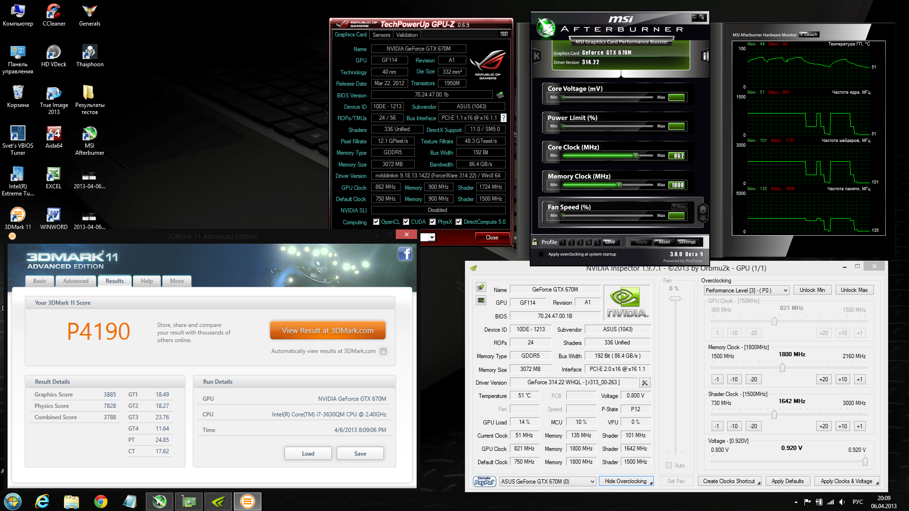909x511 pixels.
Task: Adjust Inspector voltage slider handle
Action: point(865,461)
